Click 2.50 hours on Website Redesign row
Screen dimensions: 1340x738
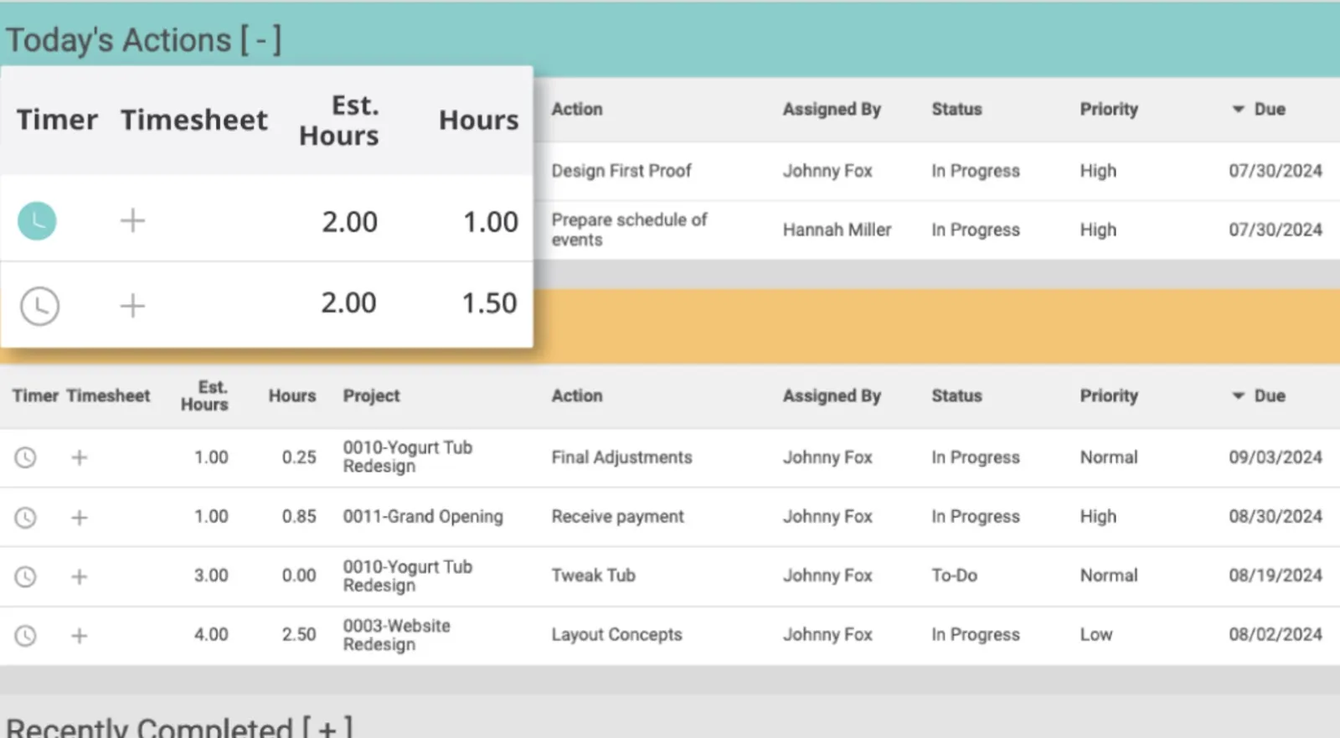click(x=299, y=635)
